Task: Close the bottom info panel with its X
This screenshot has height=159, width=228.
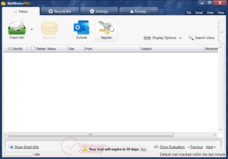Action: click(218, 142)
